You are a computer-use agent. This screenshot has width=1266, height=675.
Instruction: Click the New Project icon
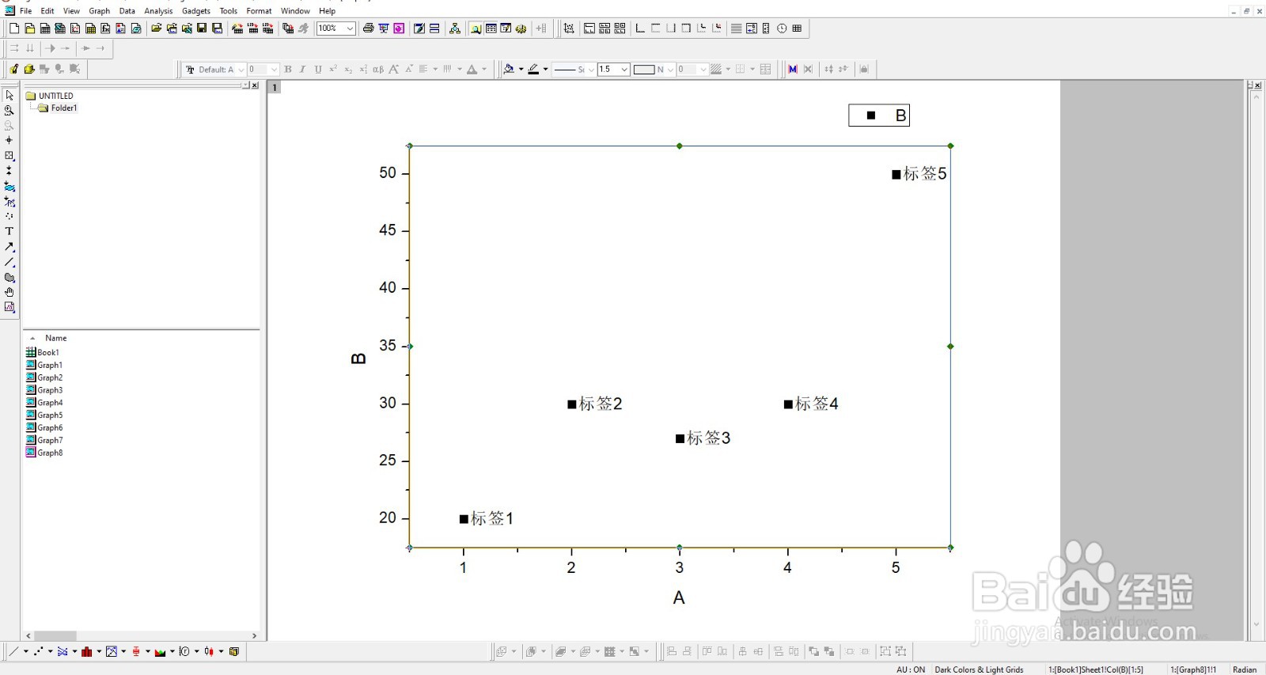pos(13,28)
